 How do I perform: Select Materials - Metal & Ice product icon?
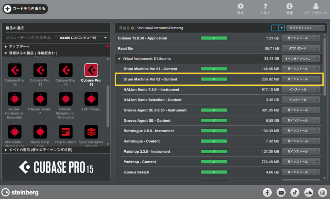[x=15, y=132]
